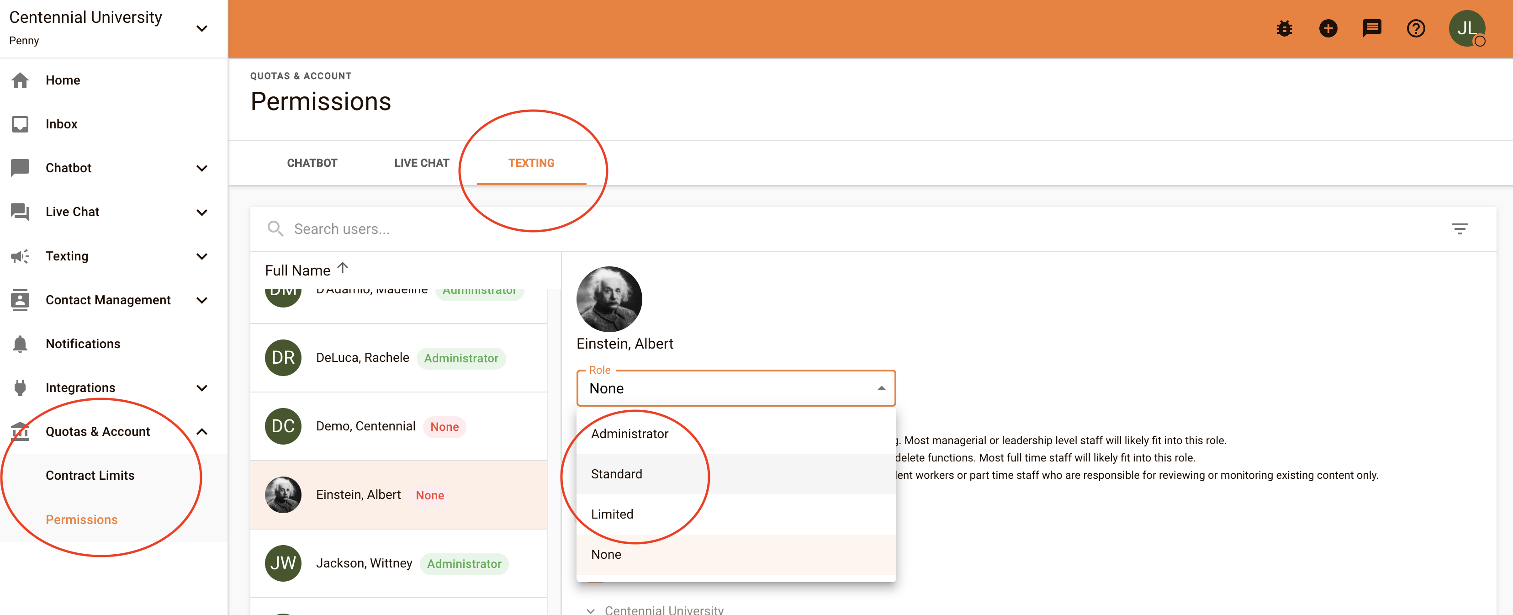Choose the Standard role option
Image resolution: width=1513 pixels, height=615 pixels.
617,474
